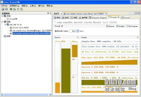Collapse the Remote tree node
Viewport: 141px width, 97px height.
(x=2, y=22)
